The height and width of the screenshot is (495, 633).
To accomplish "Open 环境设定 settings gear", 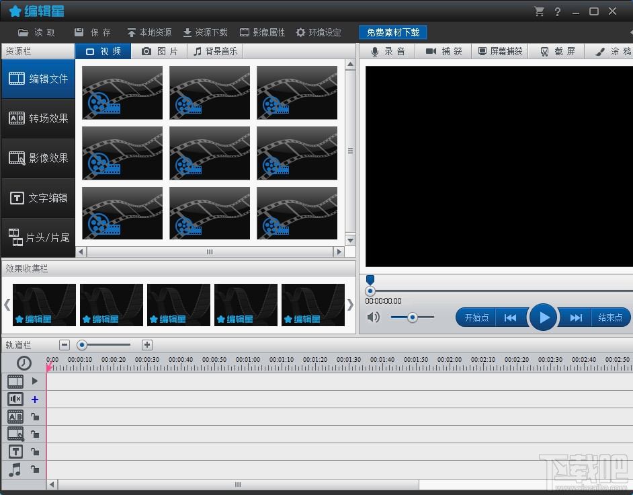I will 318,32.
